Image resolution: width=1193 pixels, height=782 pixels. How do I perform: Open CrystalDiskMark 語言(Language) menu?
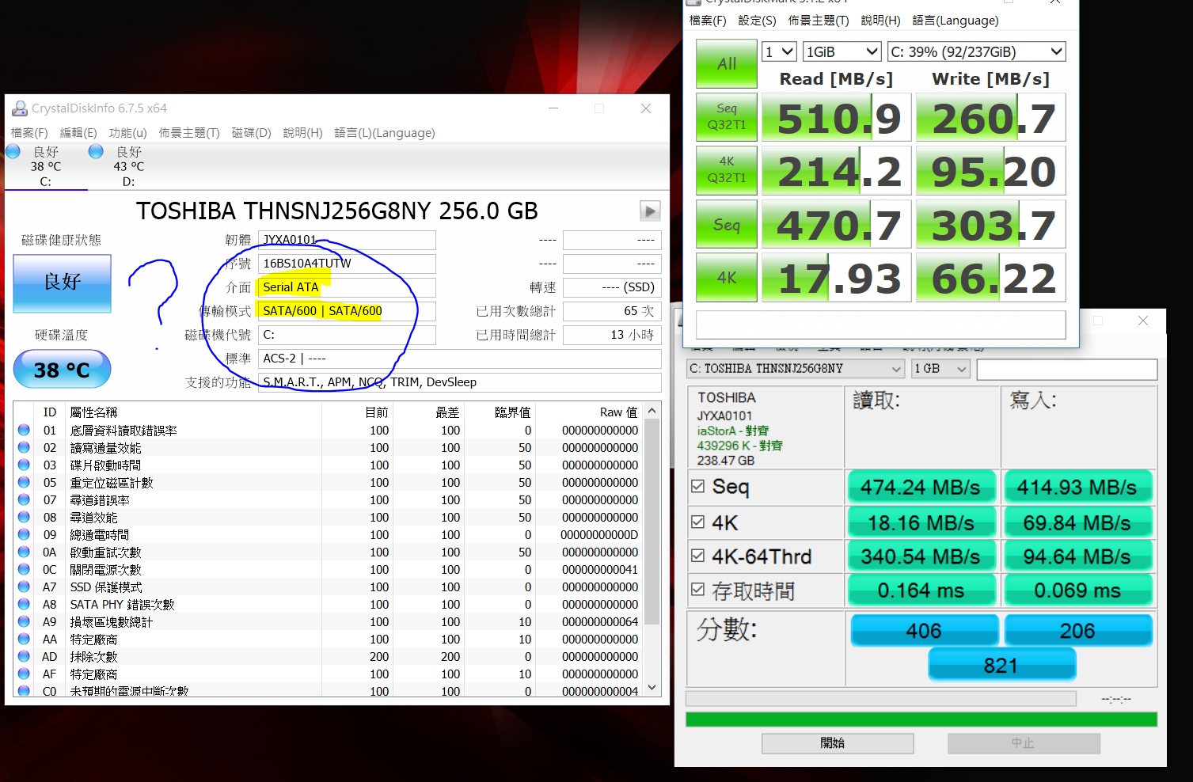956,21
